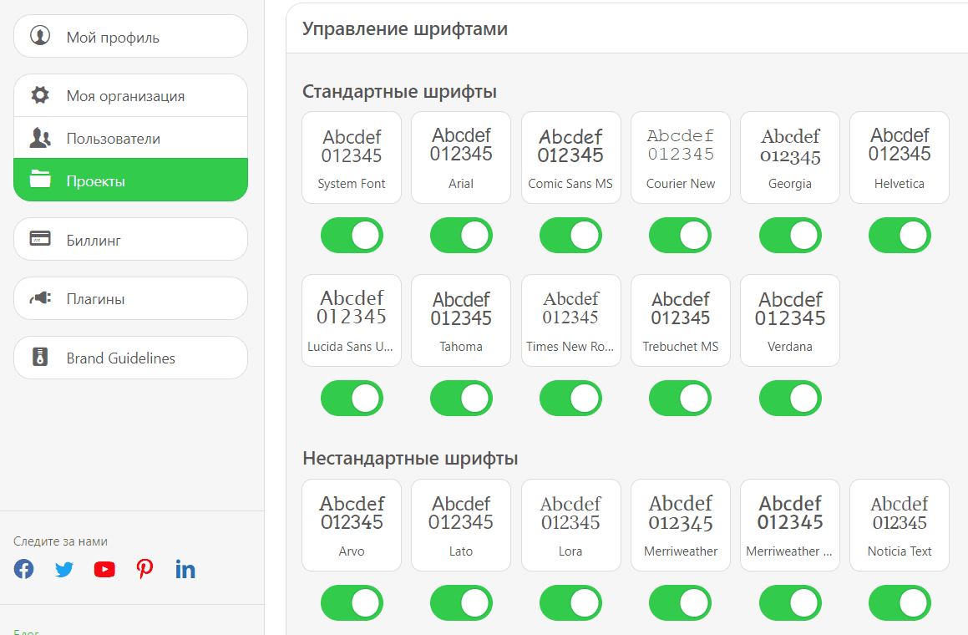Select the Trebuchet MS font card
968x635 pixels.
tap(680, 320)
